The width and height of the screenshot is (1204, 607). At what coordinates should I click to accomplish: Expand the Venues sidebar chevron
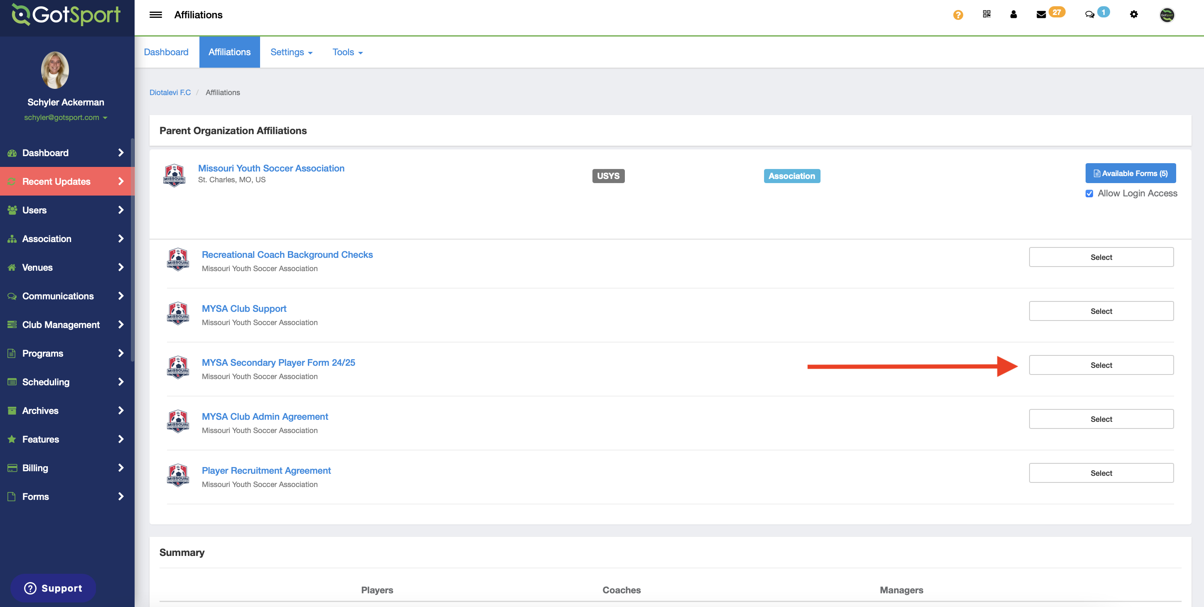click(x=121, y=267)
